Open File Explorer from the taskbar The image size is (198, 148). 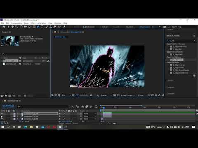tap(31, 127)
